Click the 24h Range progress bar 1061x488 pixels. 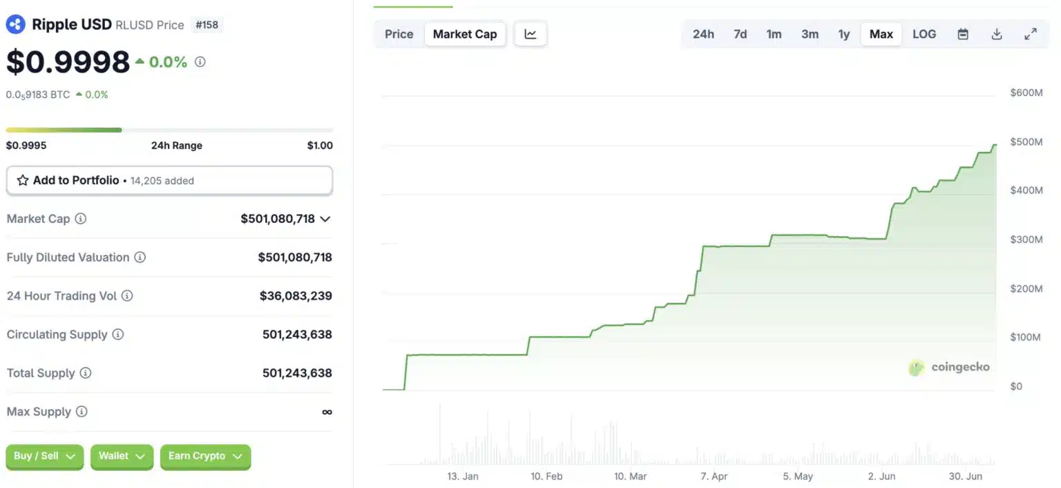(169, 130)
